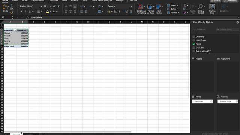Click the Name Box showing A3
Screen dimensions: 240x135
[6, 18]
